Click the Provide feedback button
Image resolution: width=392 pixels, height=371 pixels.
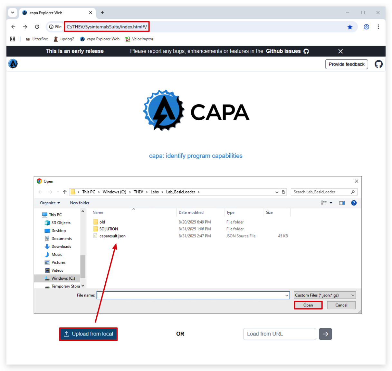[x=347, y=64]
